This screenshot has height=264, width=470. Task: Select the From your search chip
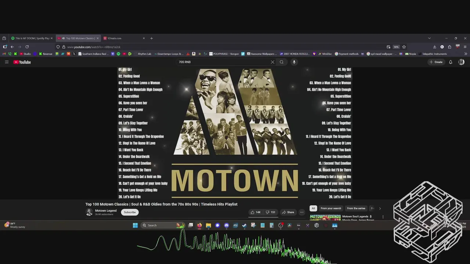coord(331,208)
